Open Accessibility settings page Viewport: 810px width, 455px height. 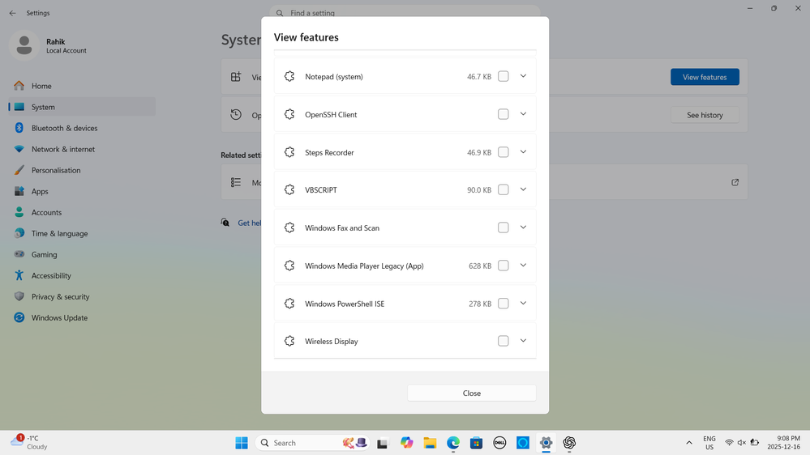tap(82, 275)
